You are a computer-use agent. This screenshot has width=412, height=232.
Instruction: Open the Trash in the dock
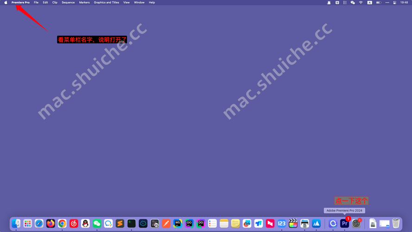coord(396,223)
